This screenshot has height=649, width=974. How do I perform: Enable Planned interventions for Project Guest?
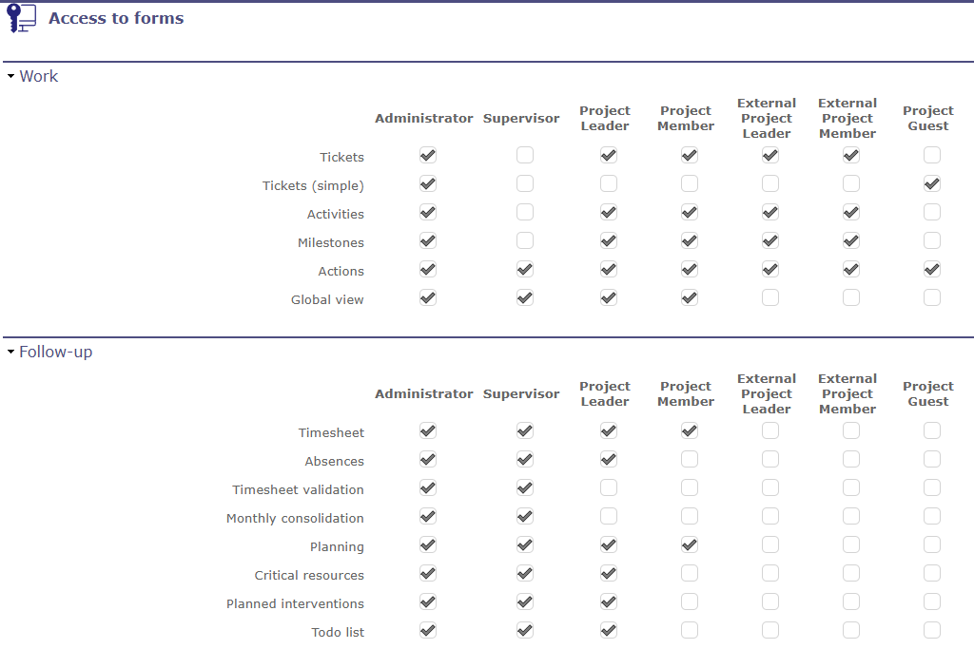click(x=932, y=601)
